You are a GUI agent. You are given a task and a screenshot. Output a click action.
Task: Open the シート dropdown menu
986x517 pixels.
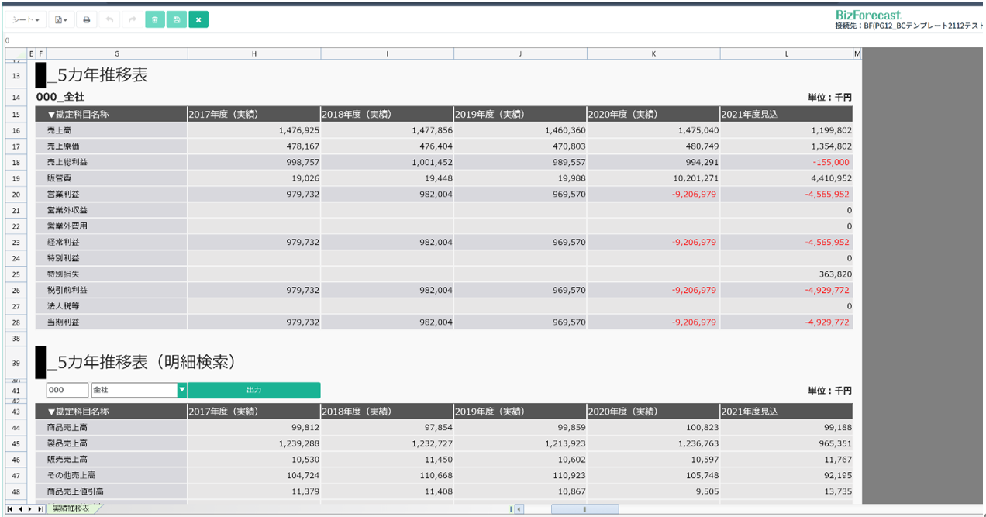(x=26, y=20)
